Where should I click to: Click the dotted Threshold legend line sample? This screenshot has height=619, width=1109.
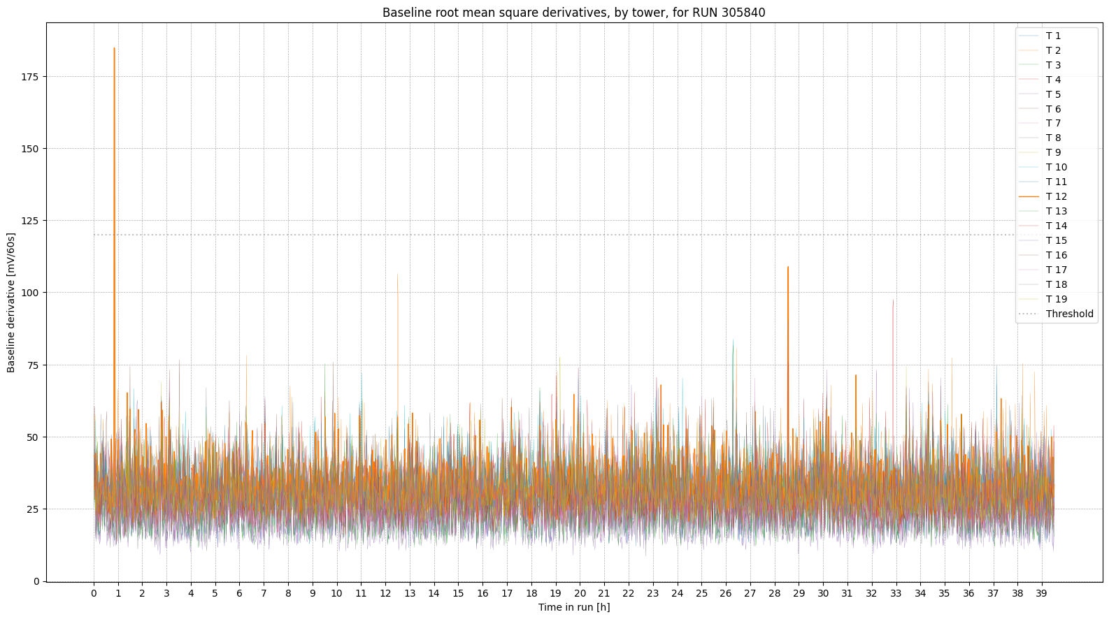tap(1029, 314)
